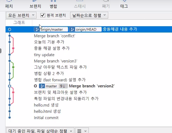
Task: Select the hello.html 생성 commit
Action: click(x=47, y=111)
